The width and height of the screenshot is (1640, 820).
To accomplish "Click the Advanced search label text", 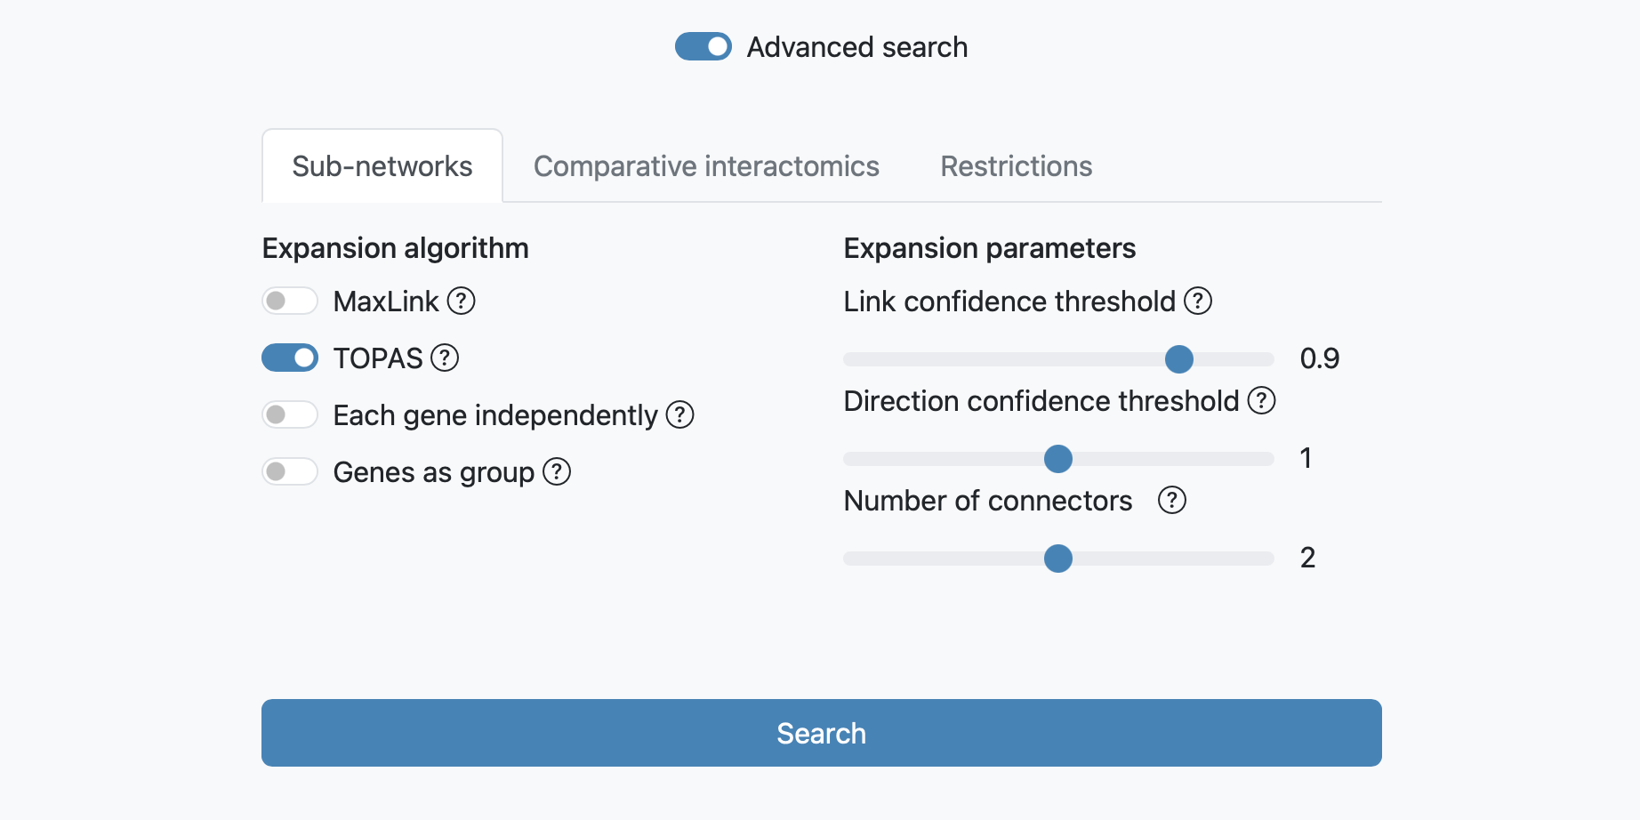I will click(857, 47).
